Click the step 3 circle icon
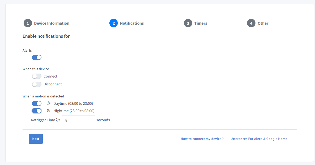This screenshot has width=315, height=165. click(188, 23)
